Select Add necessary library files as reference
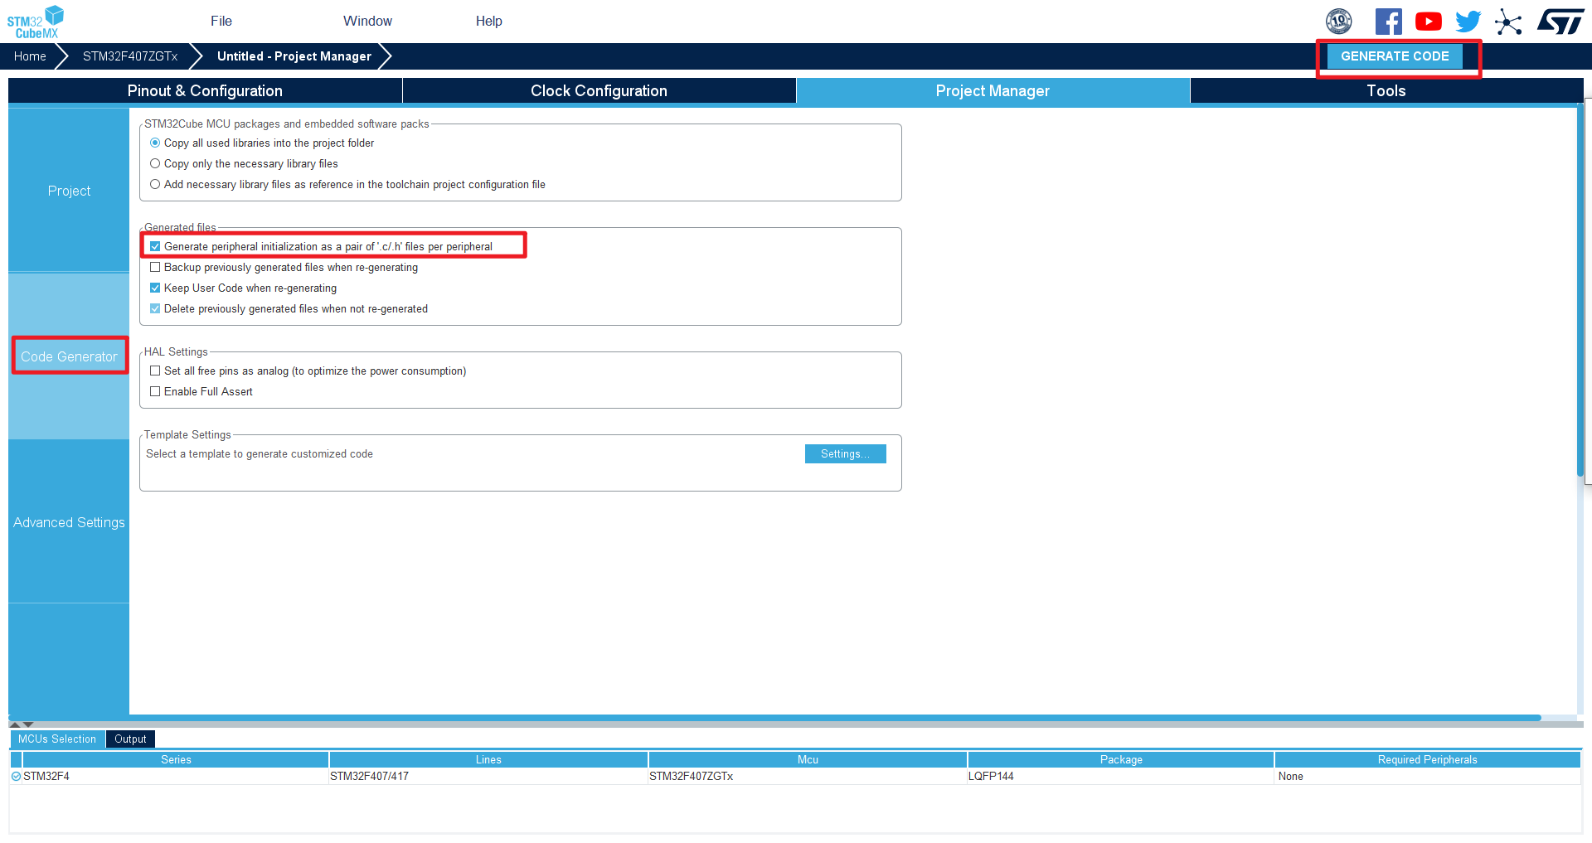 (155, 185)
